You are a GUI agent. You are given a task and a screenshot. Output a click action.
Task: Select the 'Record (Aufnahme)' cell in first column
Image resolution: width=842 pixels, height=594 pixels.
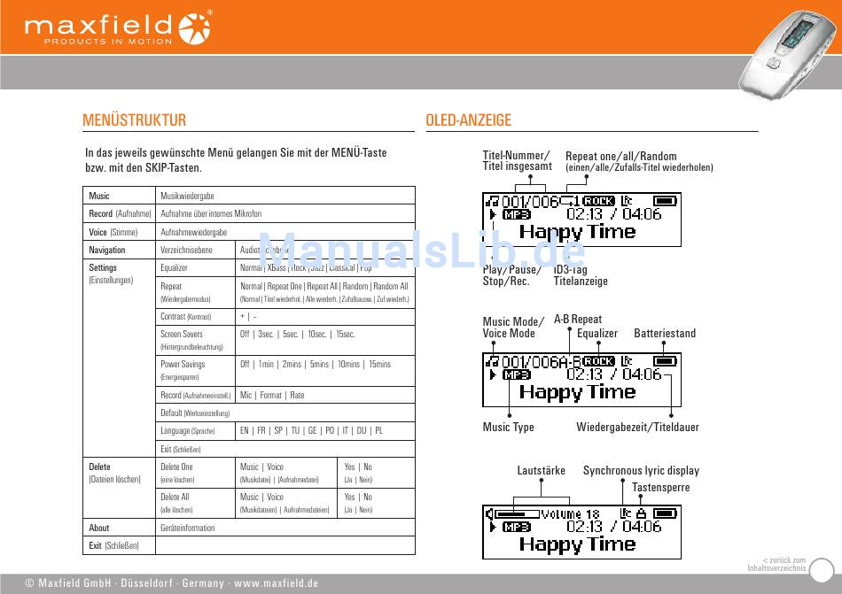pos(120,213)
